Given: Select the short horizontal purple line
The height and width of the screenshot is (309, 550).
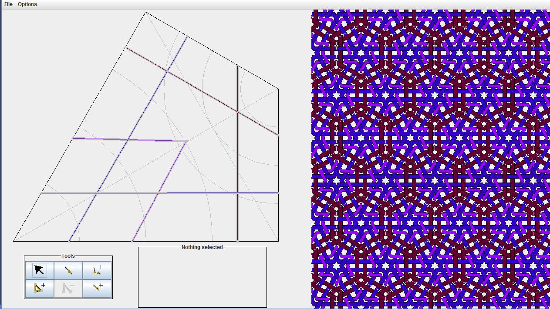Looking at the screenshot, I should click(x=129, y=140).
